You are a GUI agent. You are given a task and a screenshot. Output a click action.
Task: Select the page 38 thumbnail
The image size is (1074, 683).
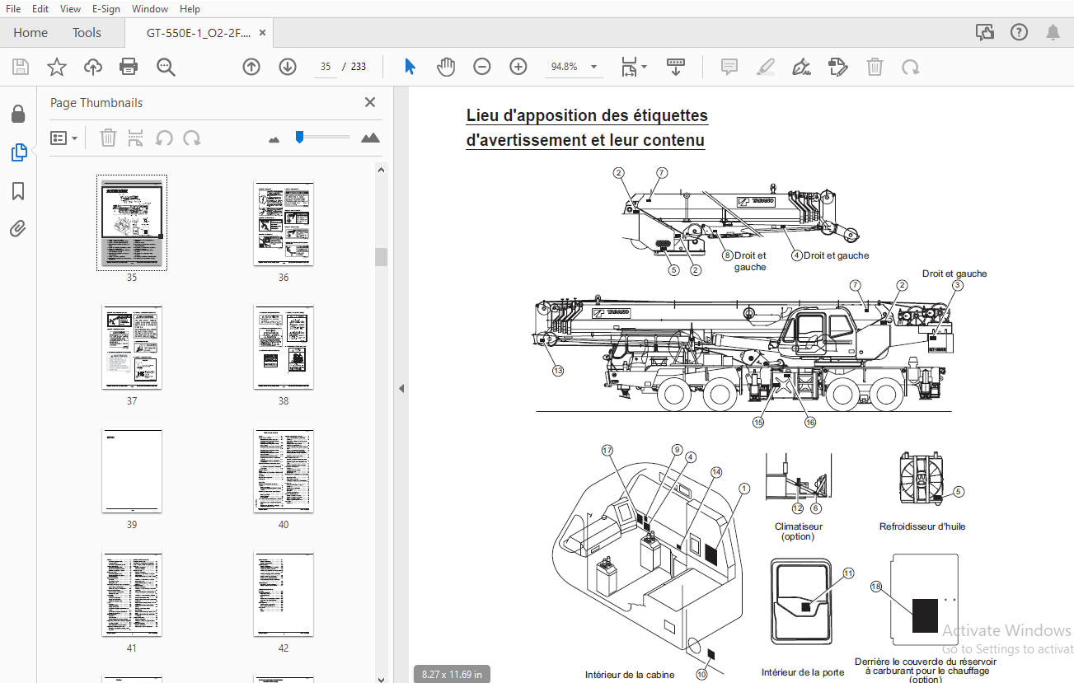[x=284, y=348]
